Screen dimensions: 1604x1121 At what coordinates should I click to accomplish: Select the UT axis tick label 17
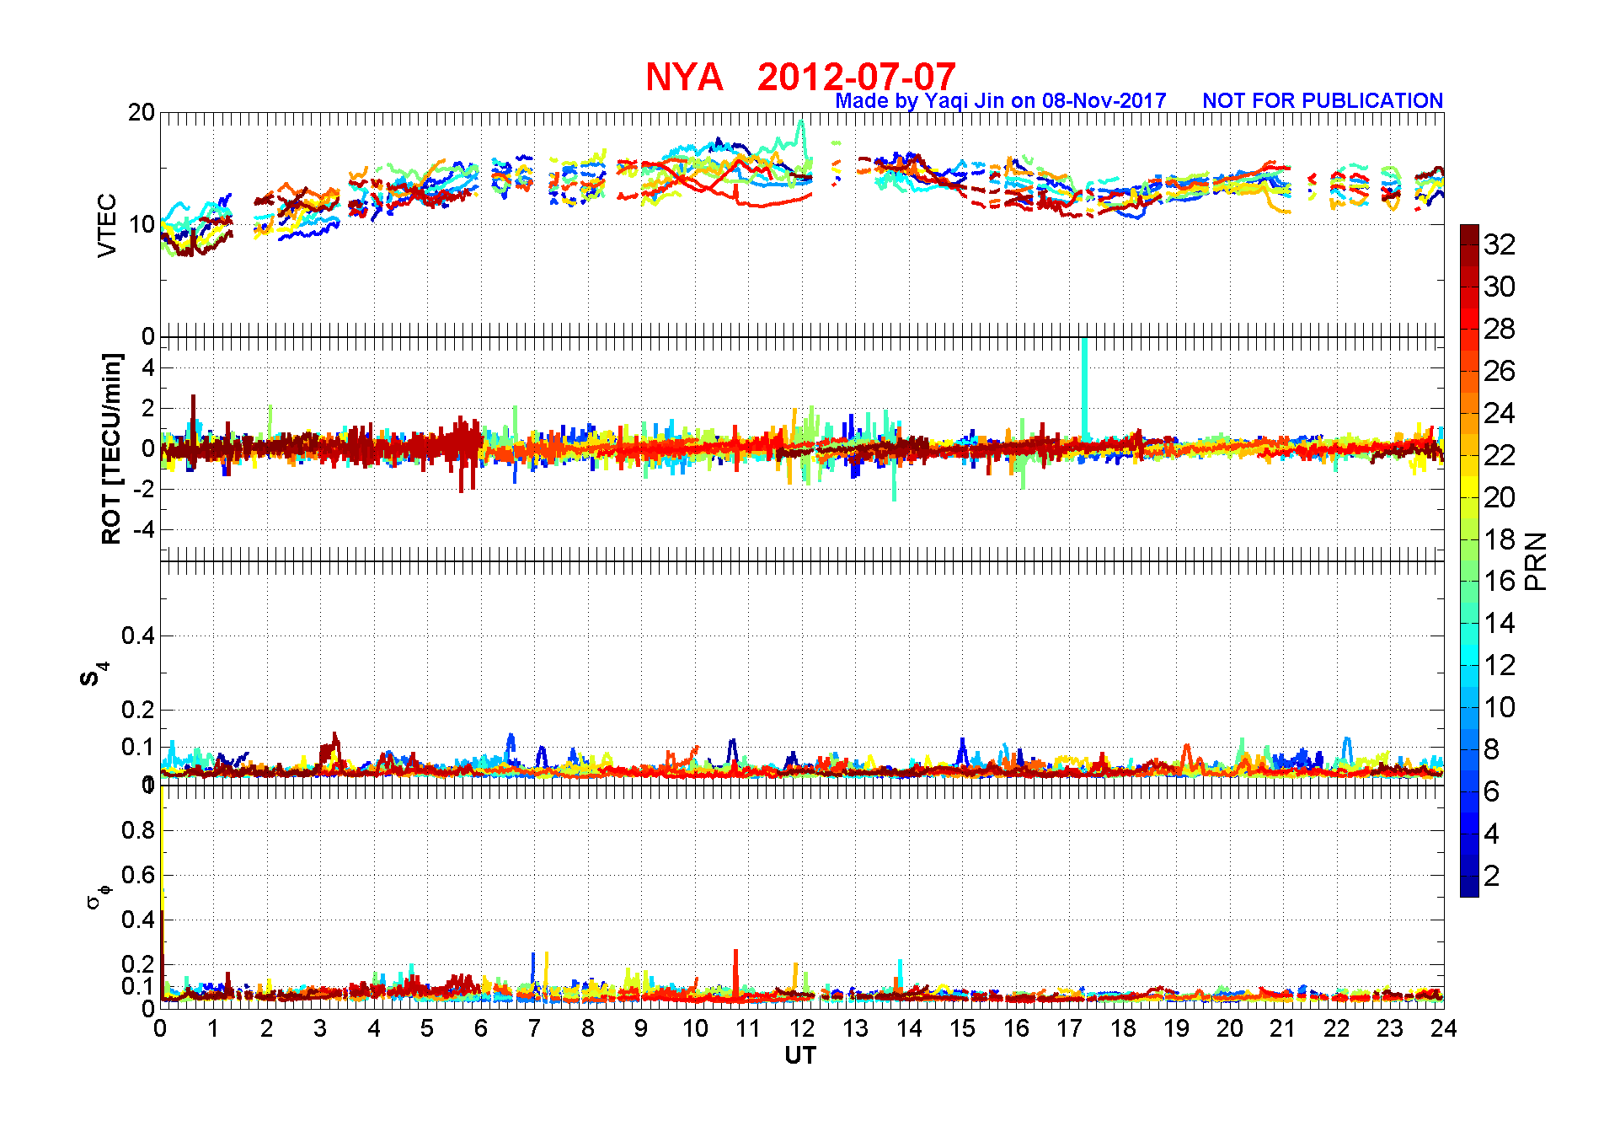point(1070,1028)
